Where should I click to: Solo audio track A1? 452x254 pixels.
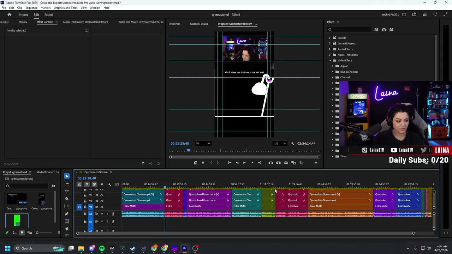tap(107, 214)
